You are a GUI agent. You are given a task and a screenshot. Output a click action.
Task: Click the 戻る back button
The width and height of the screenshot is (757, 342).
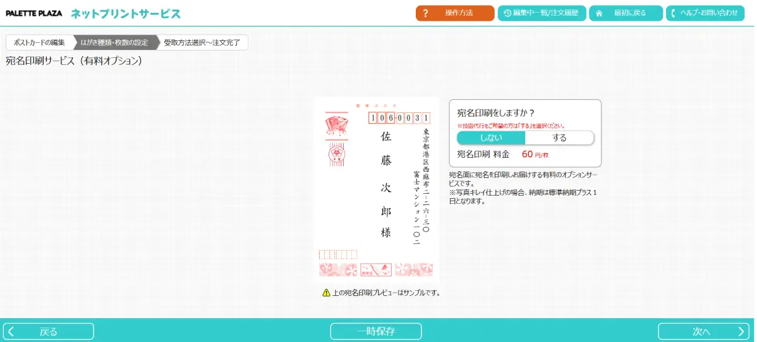[49, 331]
